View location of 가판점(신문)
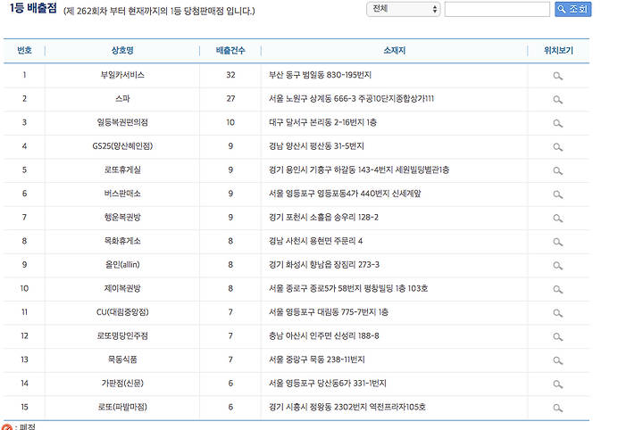Screen dimensions: 643x430 pyautogui.click(x=557, y=385)
